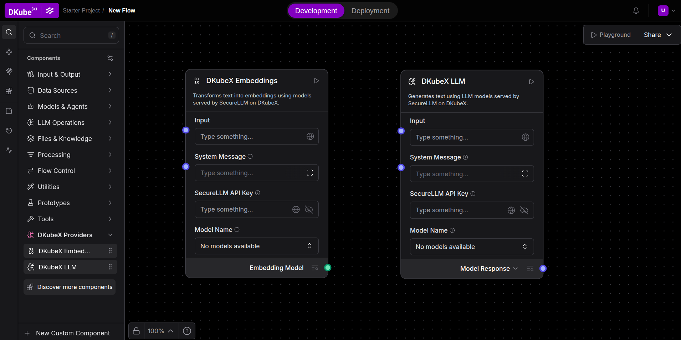Open the Share dropdown
The image size is (681, 340).
tap(658, 35)
